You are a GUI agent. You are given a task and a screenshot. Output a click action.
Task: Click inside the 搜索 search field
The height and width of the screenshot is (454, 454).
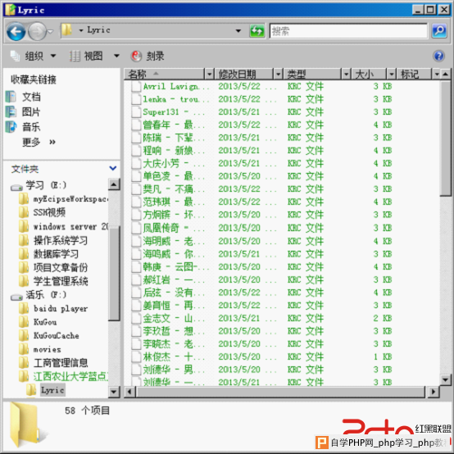(348, 30)
